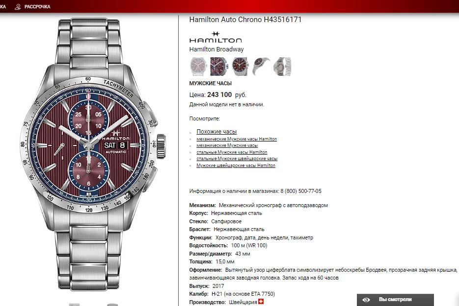Open the Вы смотрели panel button
Screen dimensions: 459x306
(395, 300)
